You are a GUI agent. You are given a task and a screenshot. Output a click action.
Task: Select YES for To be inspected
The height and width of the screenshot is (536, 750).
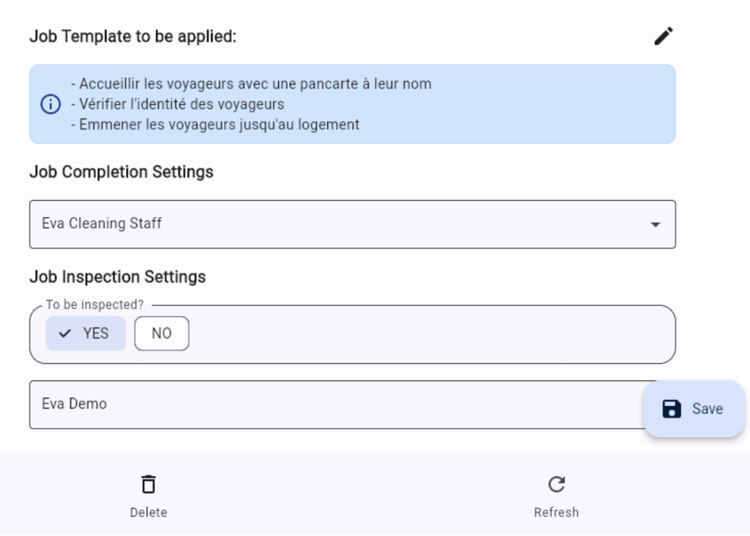click(x=86, y=333)
